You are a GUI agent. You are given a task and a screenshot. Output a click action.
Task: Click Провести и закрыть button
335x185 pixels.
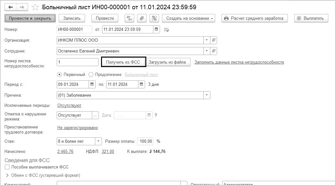(30, 18)
